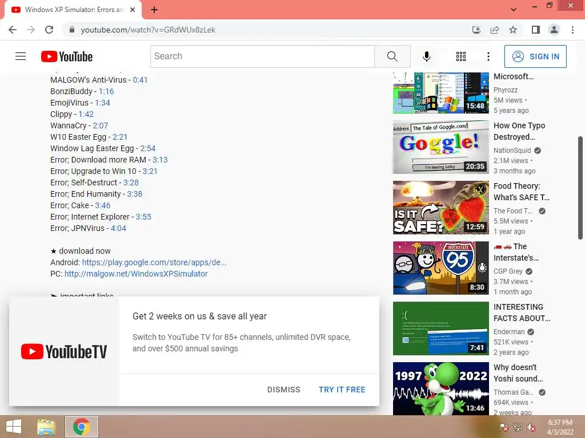The width and height of the screenshot is (585, 438).
Task: Jump to Clippy timestamp 1:42
Action: (x=86, y=114)
